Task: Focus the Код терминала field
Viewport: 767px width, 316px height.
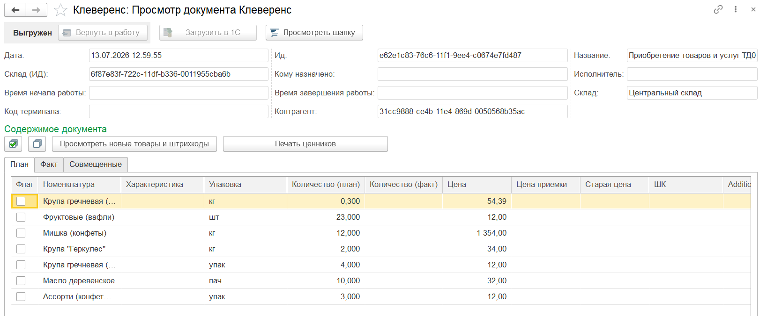Action: [x=179, y=112]
